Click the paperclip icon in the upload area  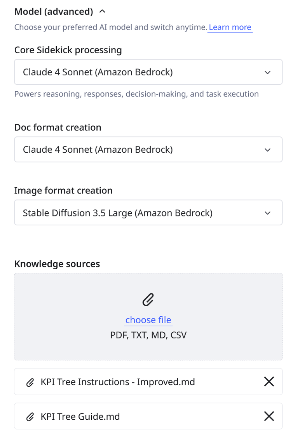[x=148, y=300]
